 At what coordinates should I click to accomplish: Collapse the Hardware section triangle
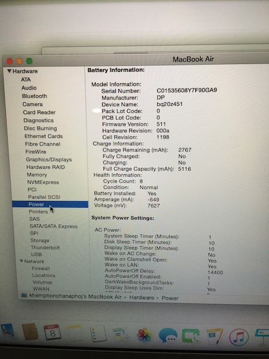tap(9, 71)
